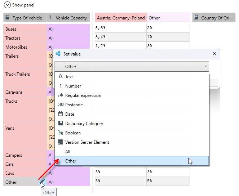This screenshot has height=196, width=239.
Task: Select Boolean from the dropdown list
Action: click(132, 133)
